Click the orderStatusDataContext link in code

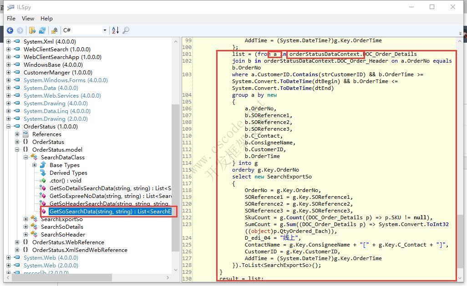coord(325,54)
